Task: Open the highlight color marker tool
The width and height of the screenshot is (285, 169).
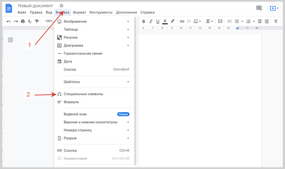Action: point(173,21)
